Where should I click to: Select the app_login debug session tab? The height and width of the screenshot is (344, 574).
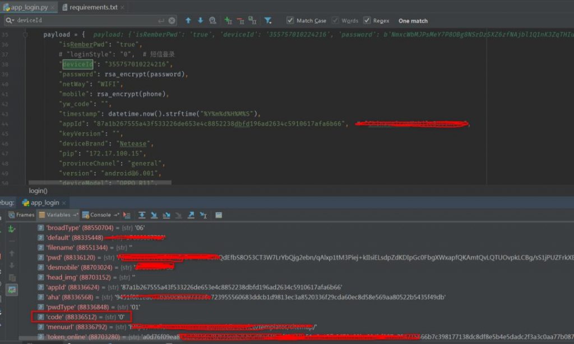pyautogui.click(x=44, y=202)
